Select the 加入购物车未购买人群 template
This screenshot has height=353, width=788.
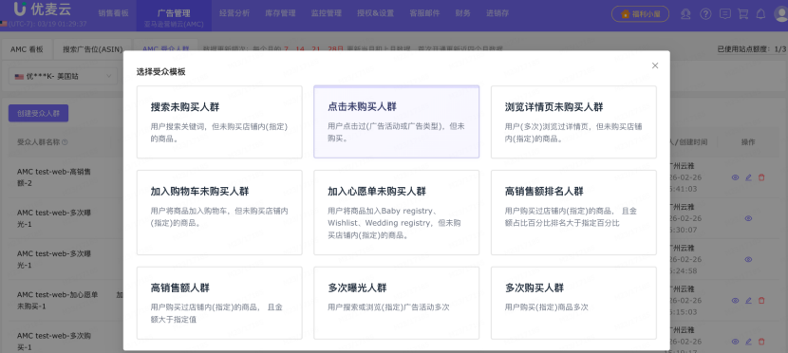219,213
